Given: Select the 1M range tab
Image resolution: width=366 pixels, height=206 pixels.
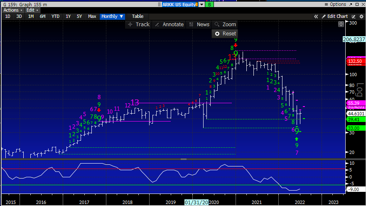Looking at the screenshot, I should 31,16.
